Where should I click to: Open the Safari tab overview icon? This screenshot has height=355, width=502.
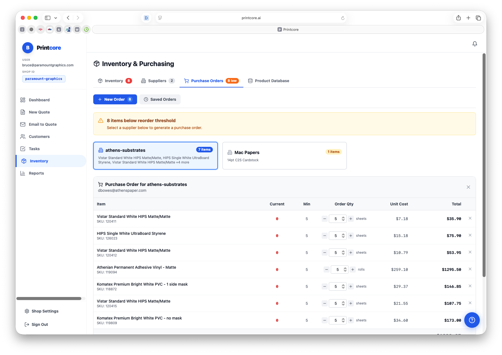[x=478, y=18]
